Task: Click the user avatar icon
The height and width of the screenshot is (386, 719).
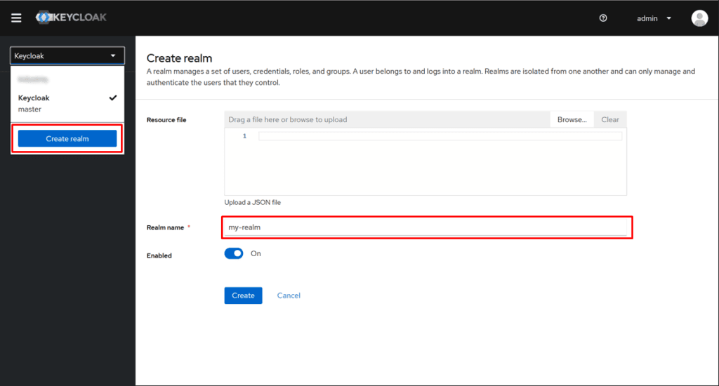Action: [x=699, y=18]
